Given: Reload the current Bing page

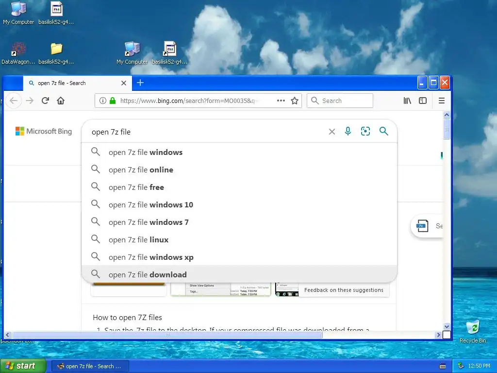Looking at the screenshot, I should click(45, 101).
